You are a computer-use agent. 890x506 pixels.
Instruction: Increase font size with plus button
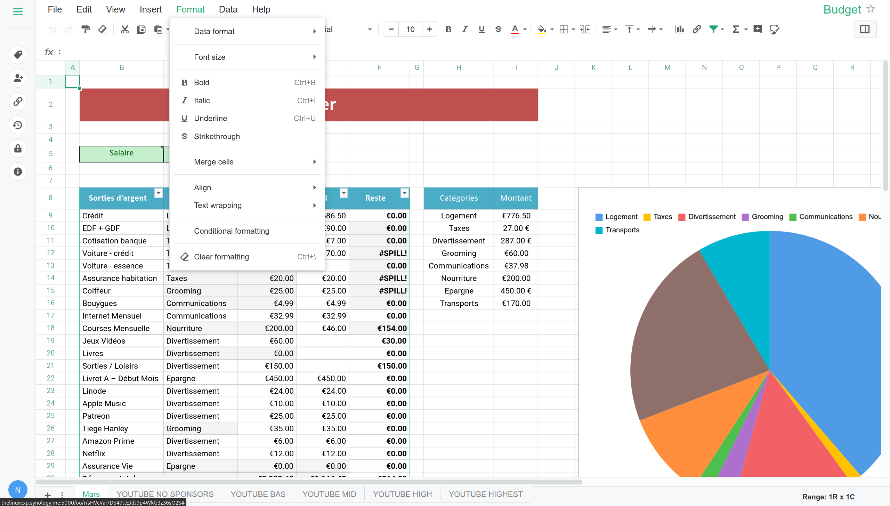coord(429,29)
